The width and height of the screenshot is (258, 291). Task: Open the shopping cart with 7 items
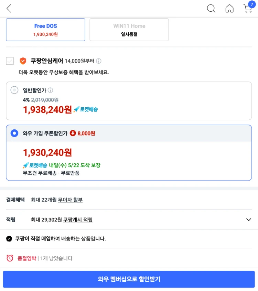249,8
